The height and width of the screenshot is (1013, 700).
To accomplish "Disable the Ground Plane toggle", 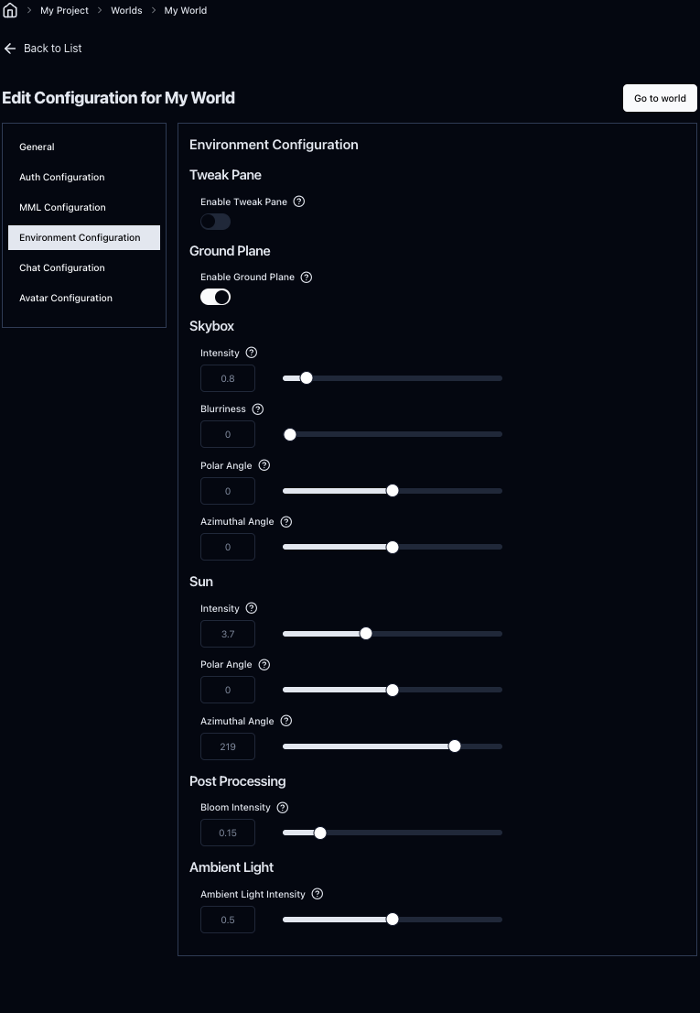I will [215, 297].
